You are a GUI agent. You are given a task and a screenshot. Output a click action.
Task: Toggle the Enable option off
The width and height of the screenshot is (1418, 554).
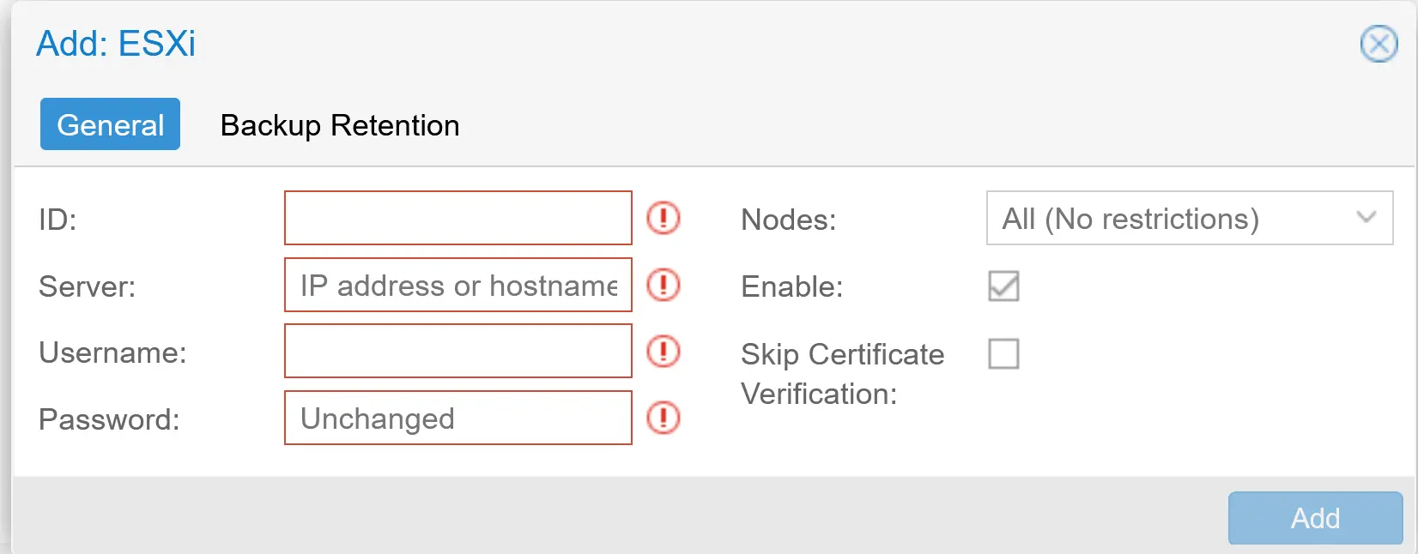coord(1003,287)
